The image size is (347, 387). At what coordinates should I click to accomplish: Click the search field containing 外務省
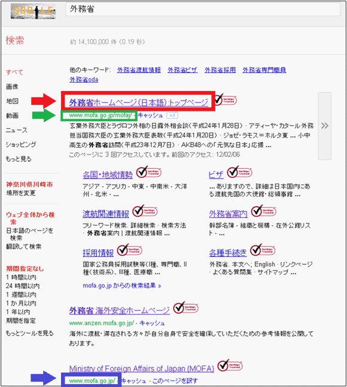(x=203, y=10)
